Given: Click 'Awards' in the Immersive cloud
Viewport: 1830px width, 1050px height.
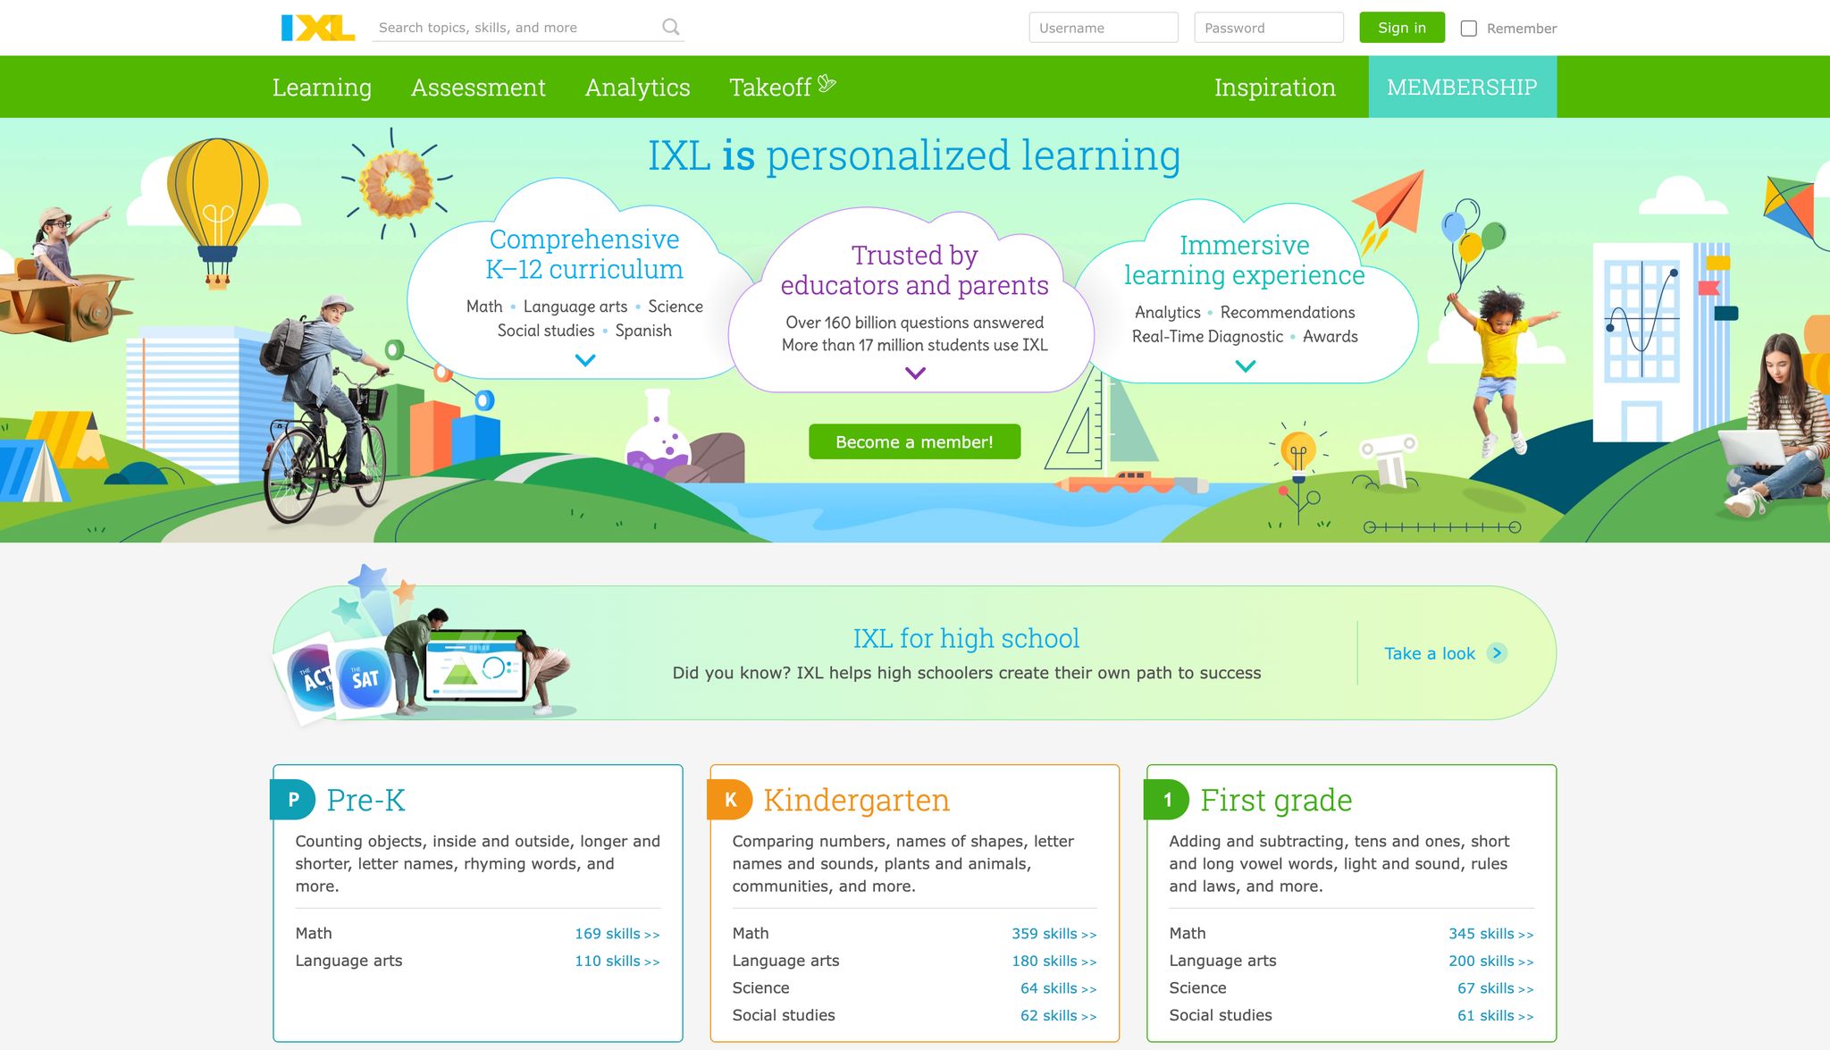Looking at the screenshot, I should pyautogui.click(x=1331, y=337).
